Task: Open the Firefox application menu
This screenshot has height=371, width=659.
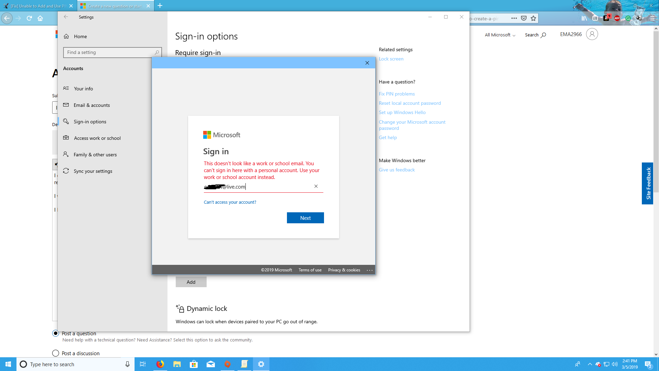Action: pyautogui.click(x=651, y=19)
